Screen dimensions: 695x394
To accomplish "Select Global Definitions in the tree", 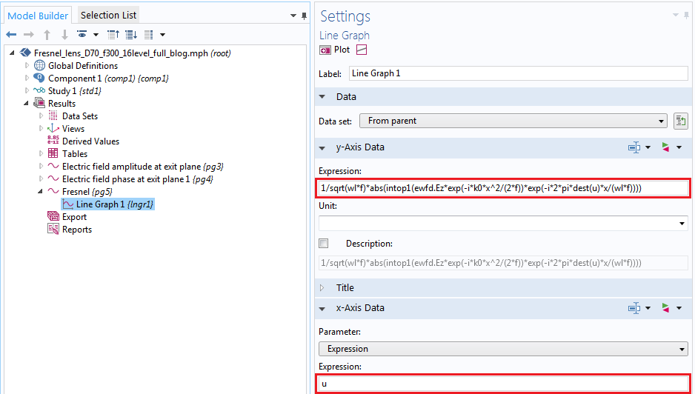I will coord(83,66).
